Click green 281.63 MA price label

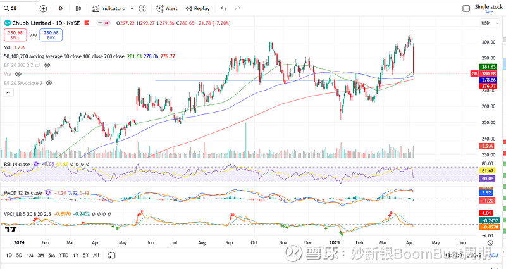[x=488, y=67]
